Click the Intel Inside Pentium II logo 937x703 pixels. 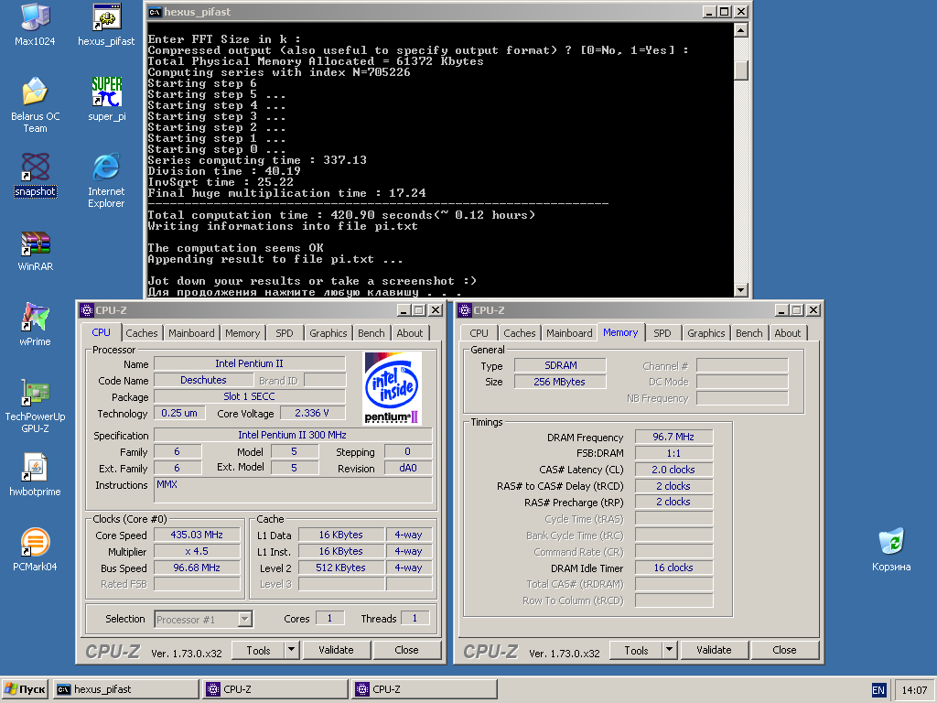point(392,388)
